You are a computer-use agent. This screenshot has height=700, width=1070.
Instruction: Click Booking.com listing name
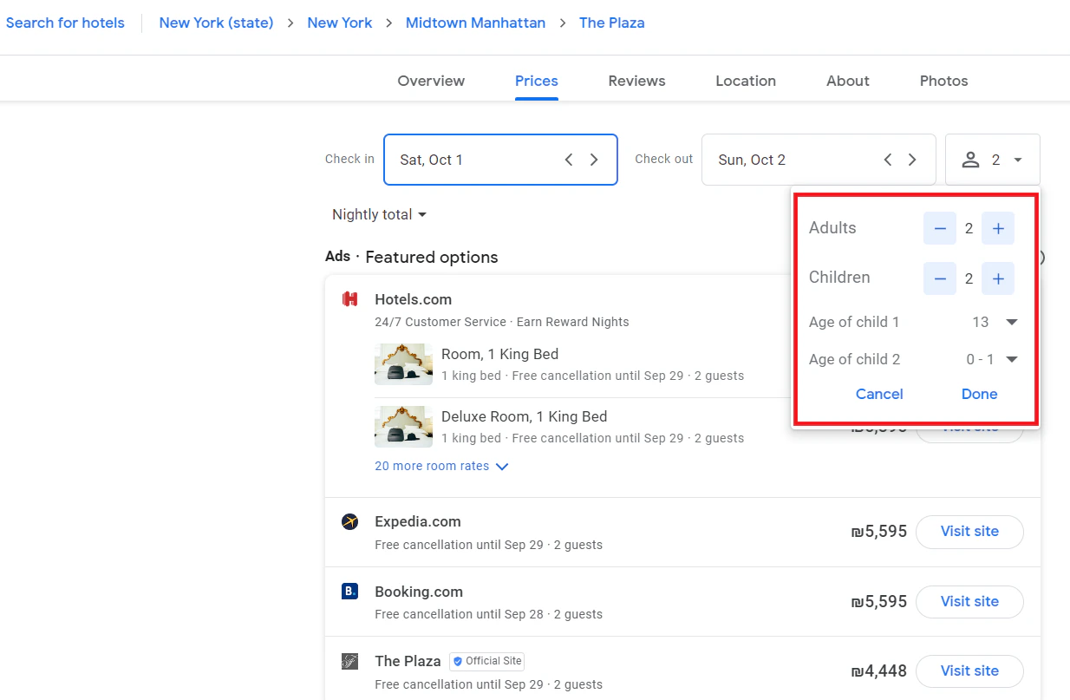[419, 592]
